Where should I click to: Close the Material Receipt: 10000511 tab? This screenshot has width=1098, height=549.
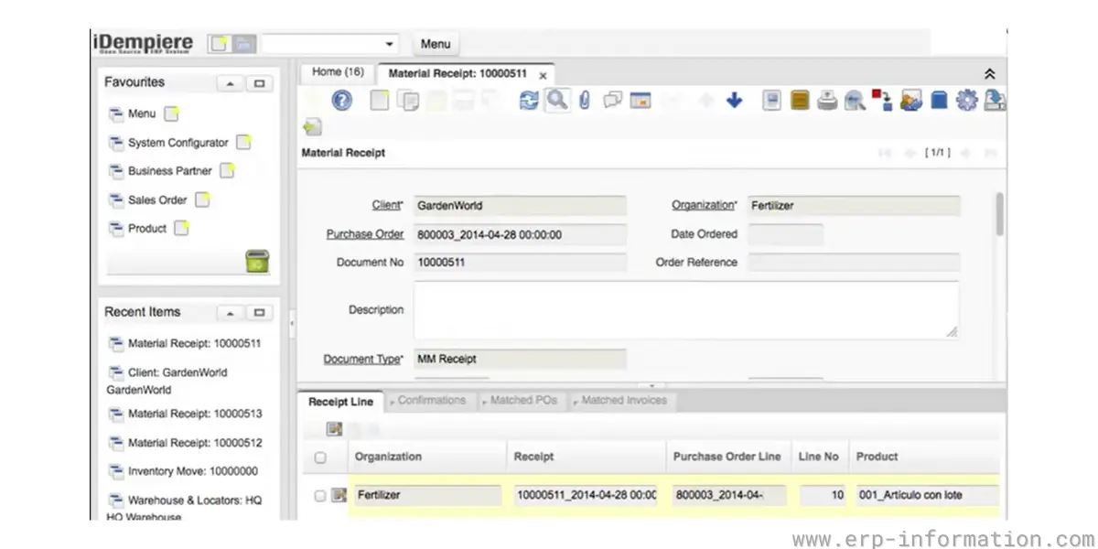coord(543,76)
